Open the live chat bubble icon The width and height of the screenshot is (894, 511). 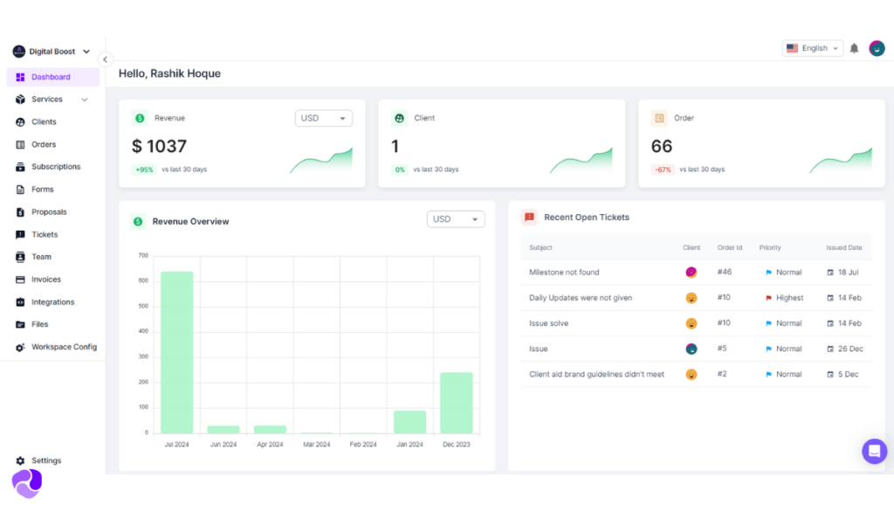pyautogui.click(x=874, y=452)
